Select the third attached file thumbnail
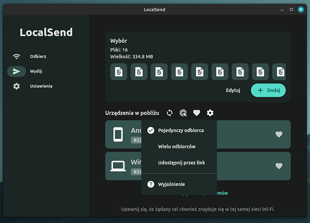Viewport: 310px width, 223px height. click(159, 72)
